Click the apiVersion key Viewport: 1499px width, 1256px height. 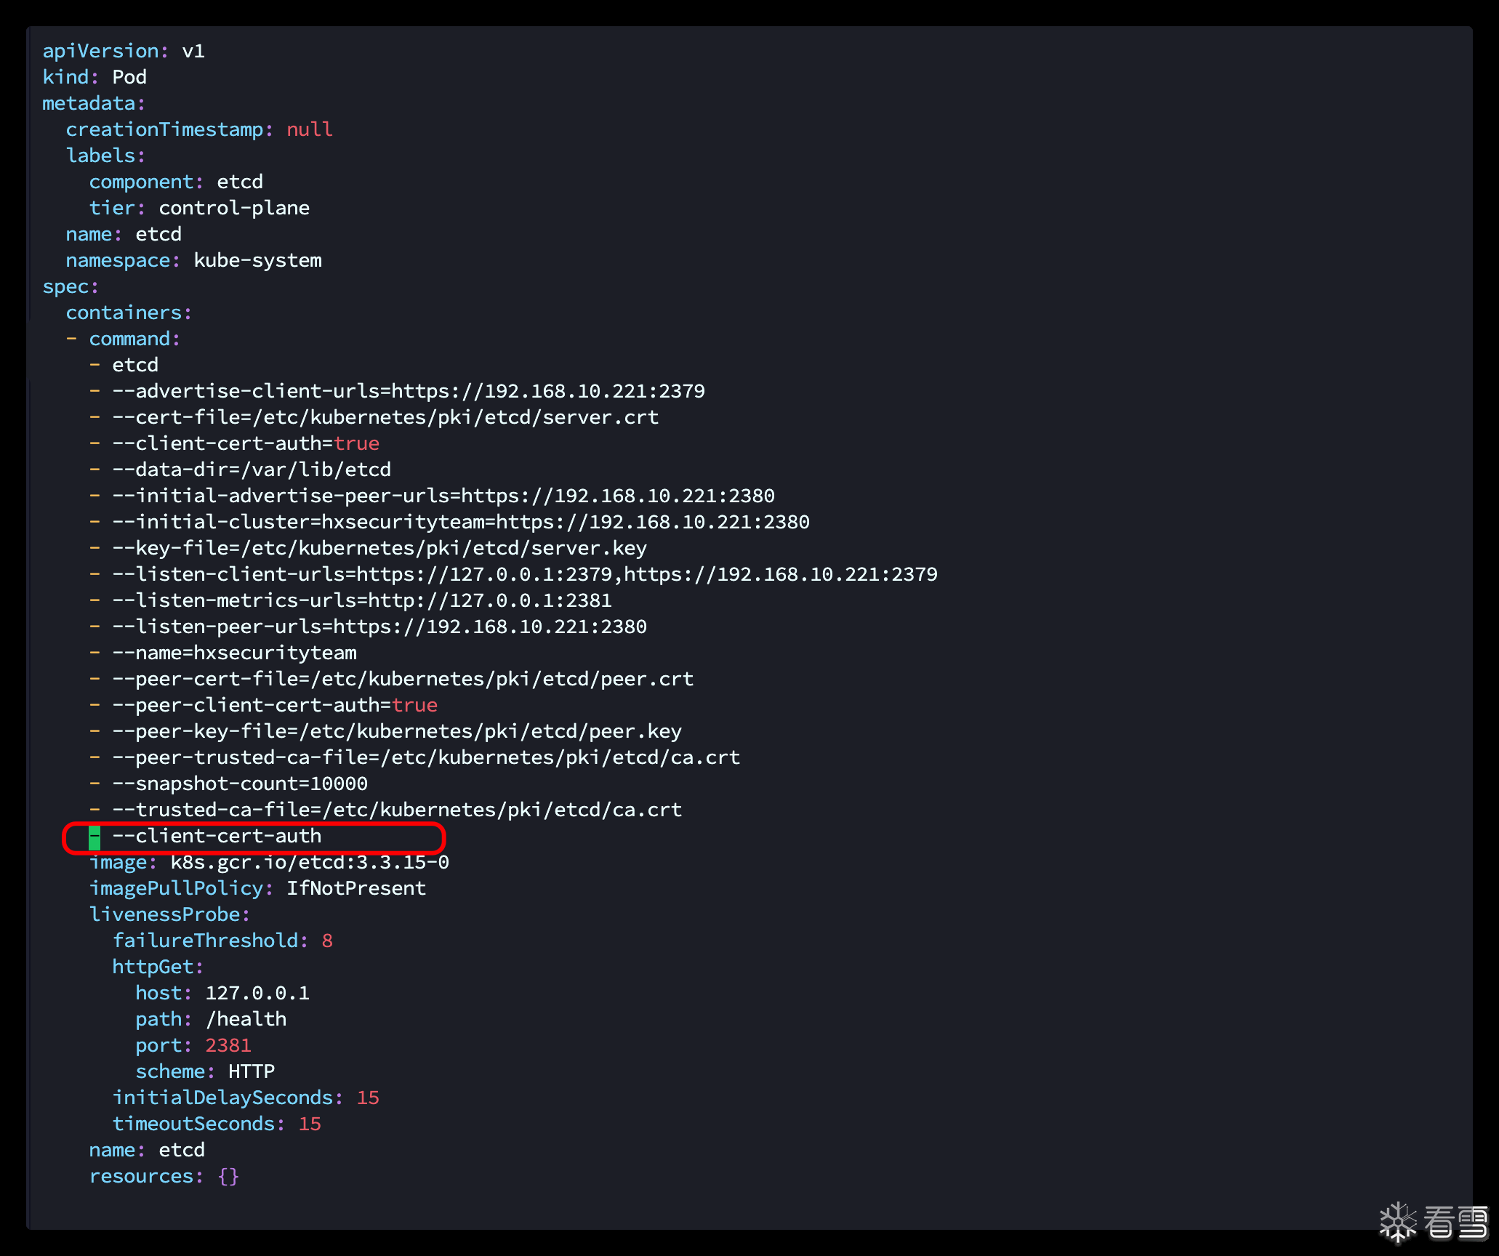(101, 51)
